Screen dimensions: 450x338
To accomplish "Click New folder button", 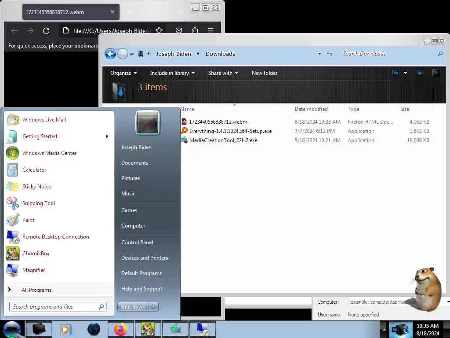I will point(264,73).
